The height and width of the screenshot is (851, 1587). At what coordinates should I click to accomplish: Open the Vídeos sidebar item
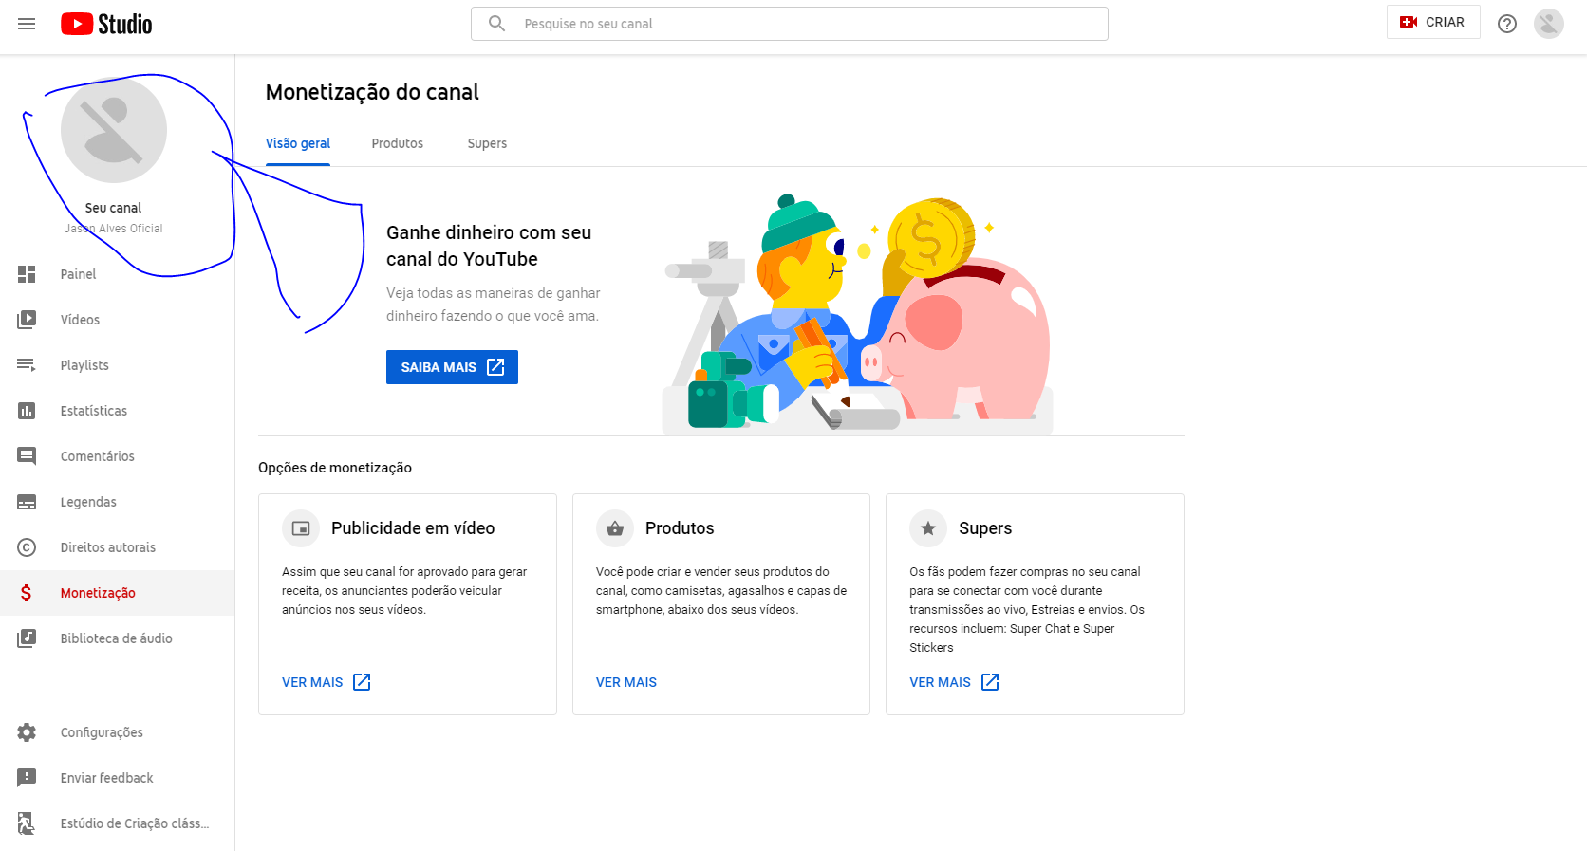[x=118, y=320]
